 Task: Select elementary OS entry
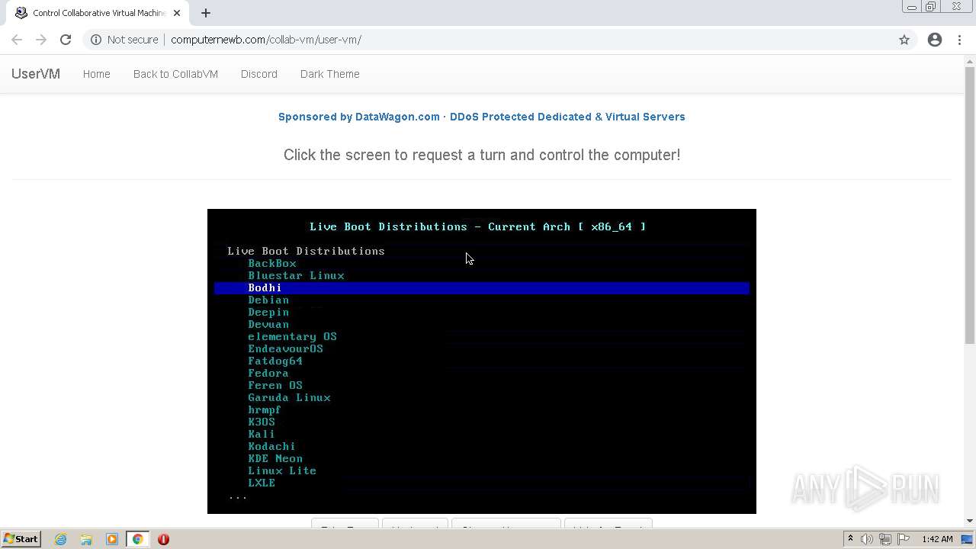(x=292, y=336)
